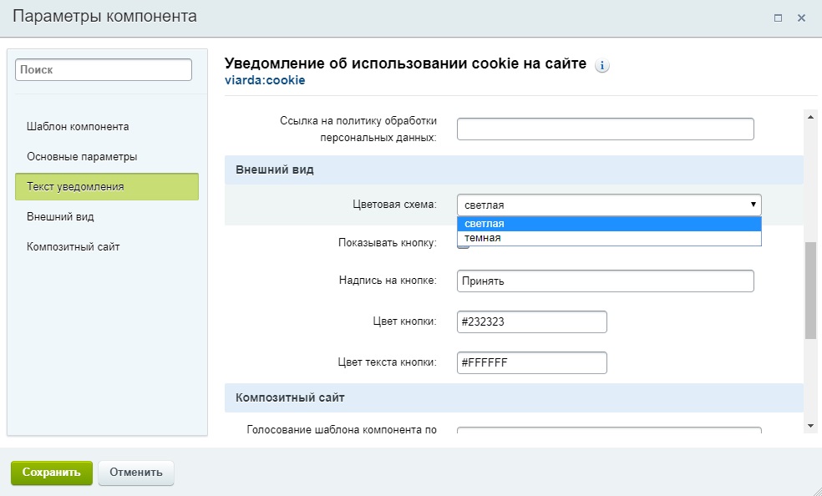Open the Композитный сайт section
The height and width of the screenshot is (496, 822).
pyautogui.click(x=74, y=246)
